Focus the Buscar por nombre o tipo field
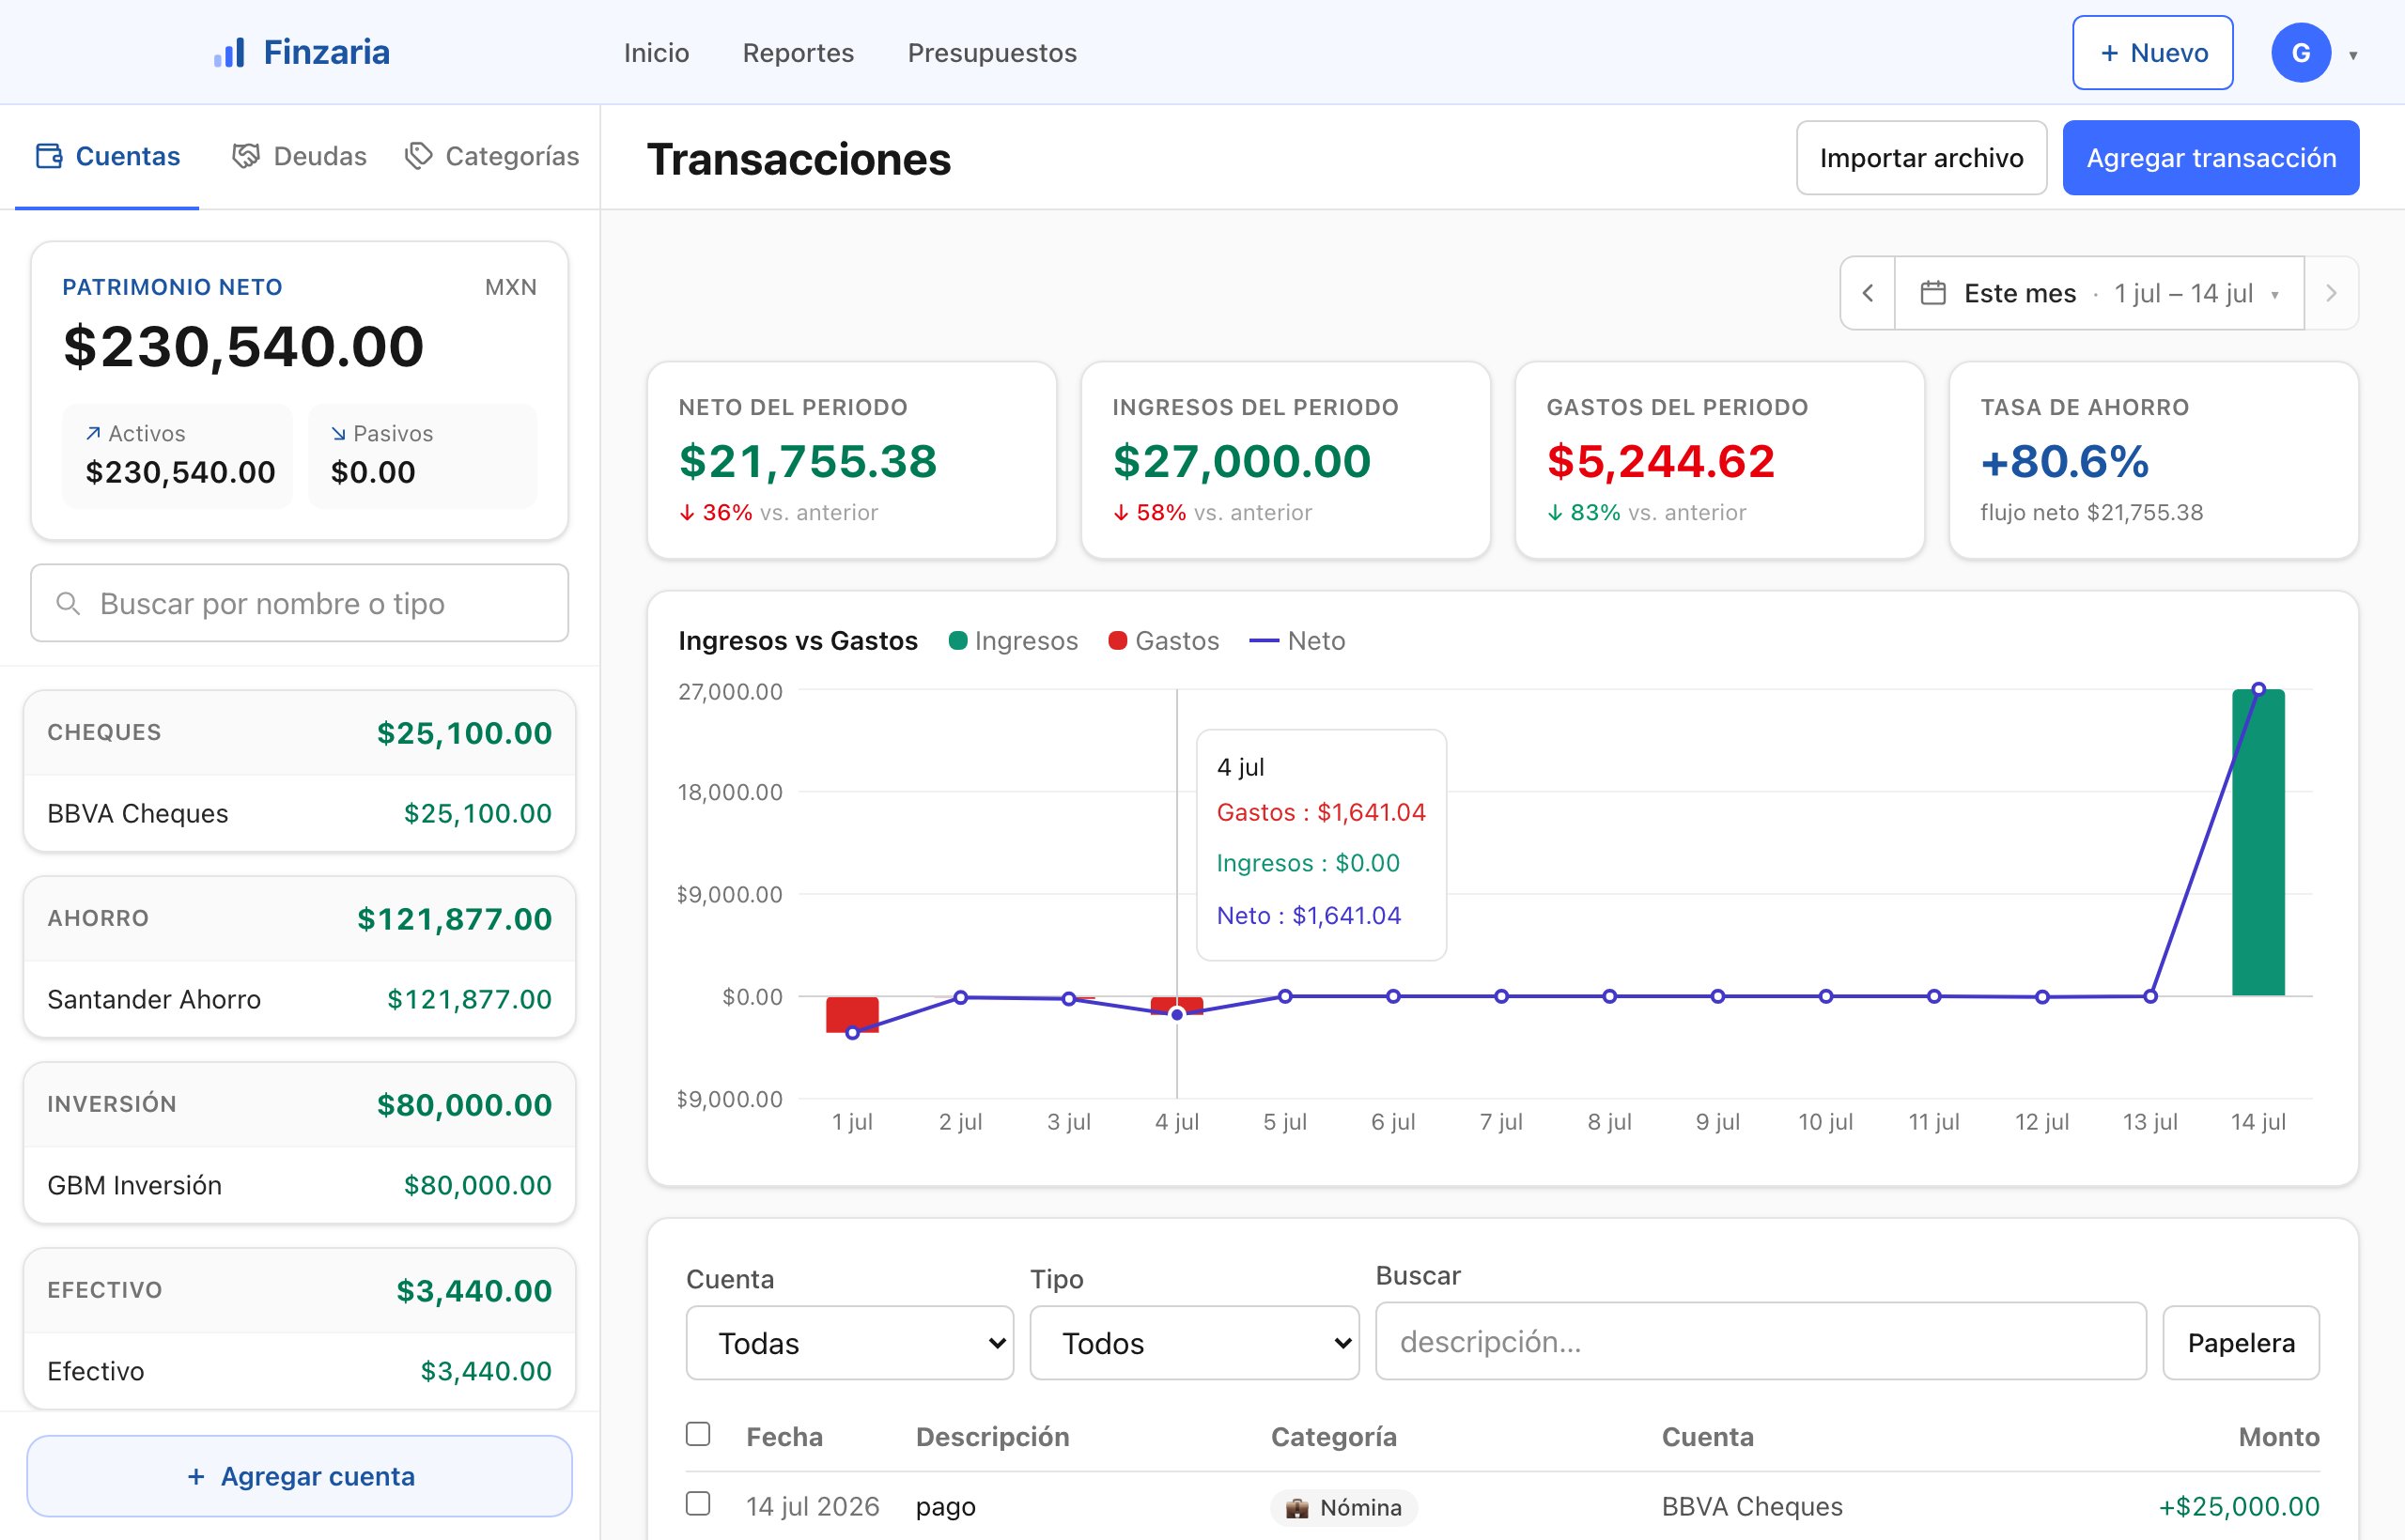This screenshot has height=1540, width=2405. (x=299, y=603)
